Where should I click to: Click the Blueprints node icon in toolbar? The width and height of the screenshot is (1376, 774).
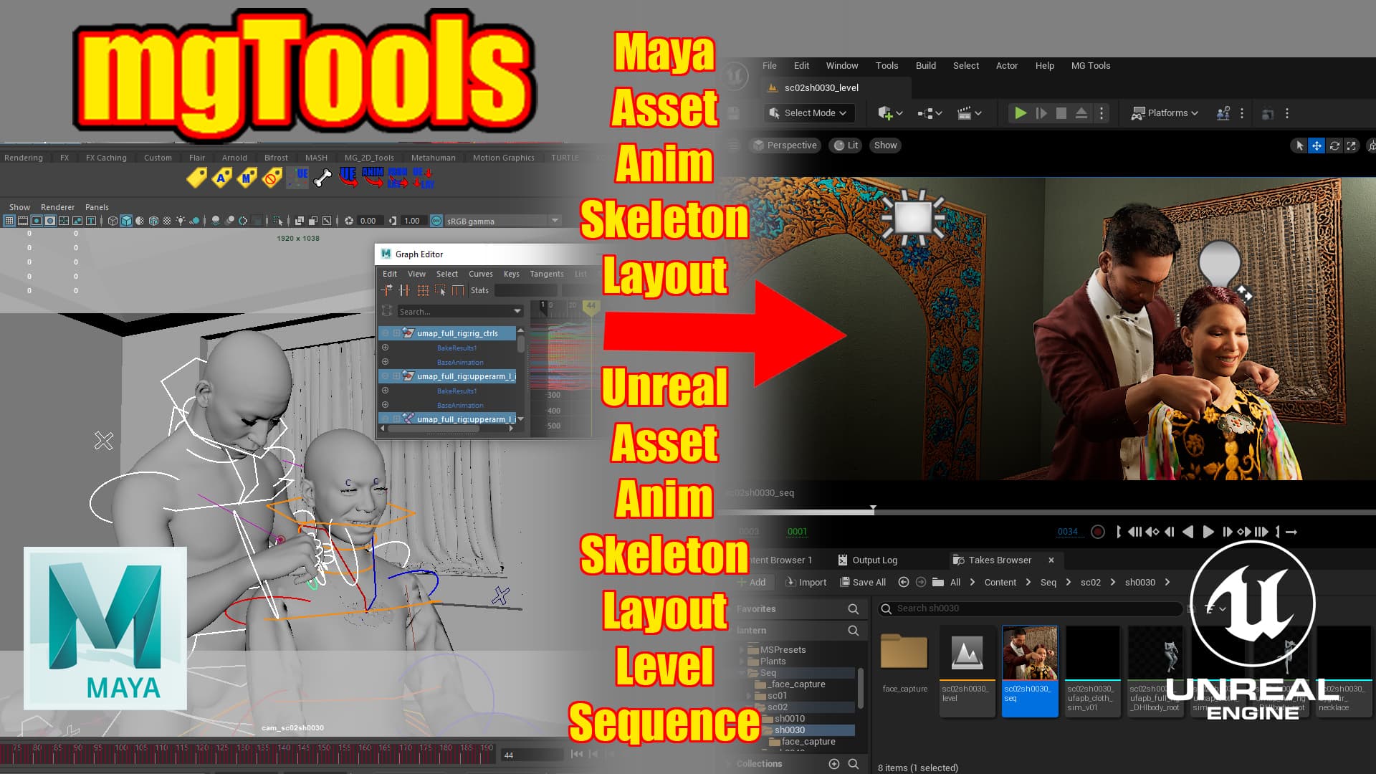pos(925,113)
